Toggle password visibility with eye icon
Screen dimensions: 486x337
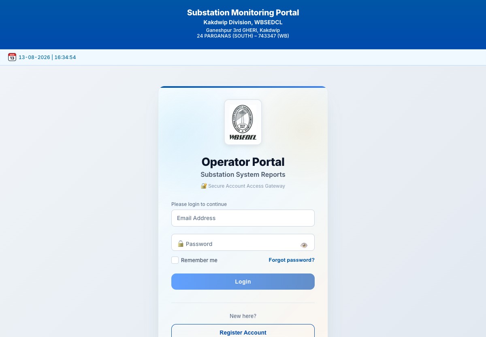coord(304,245)
